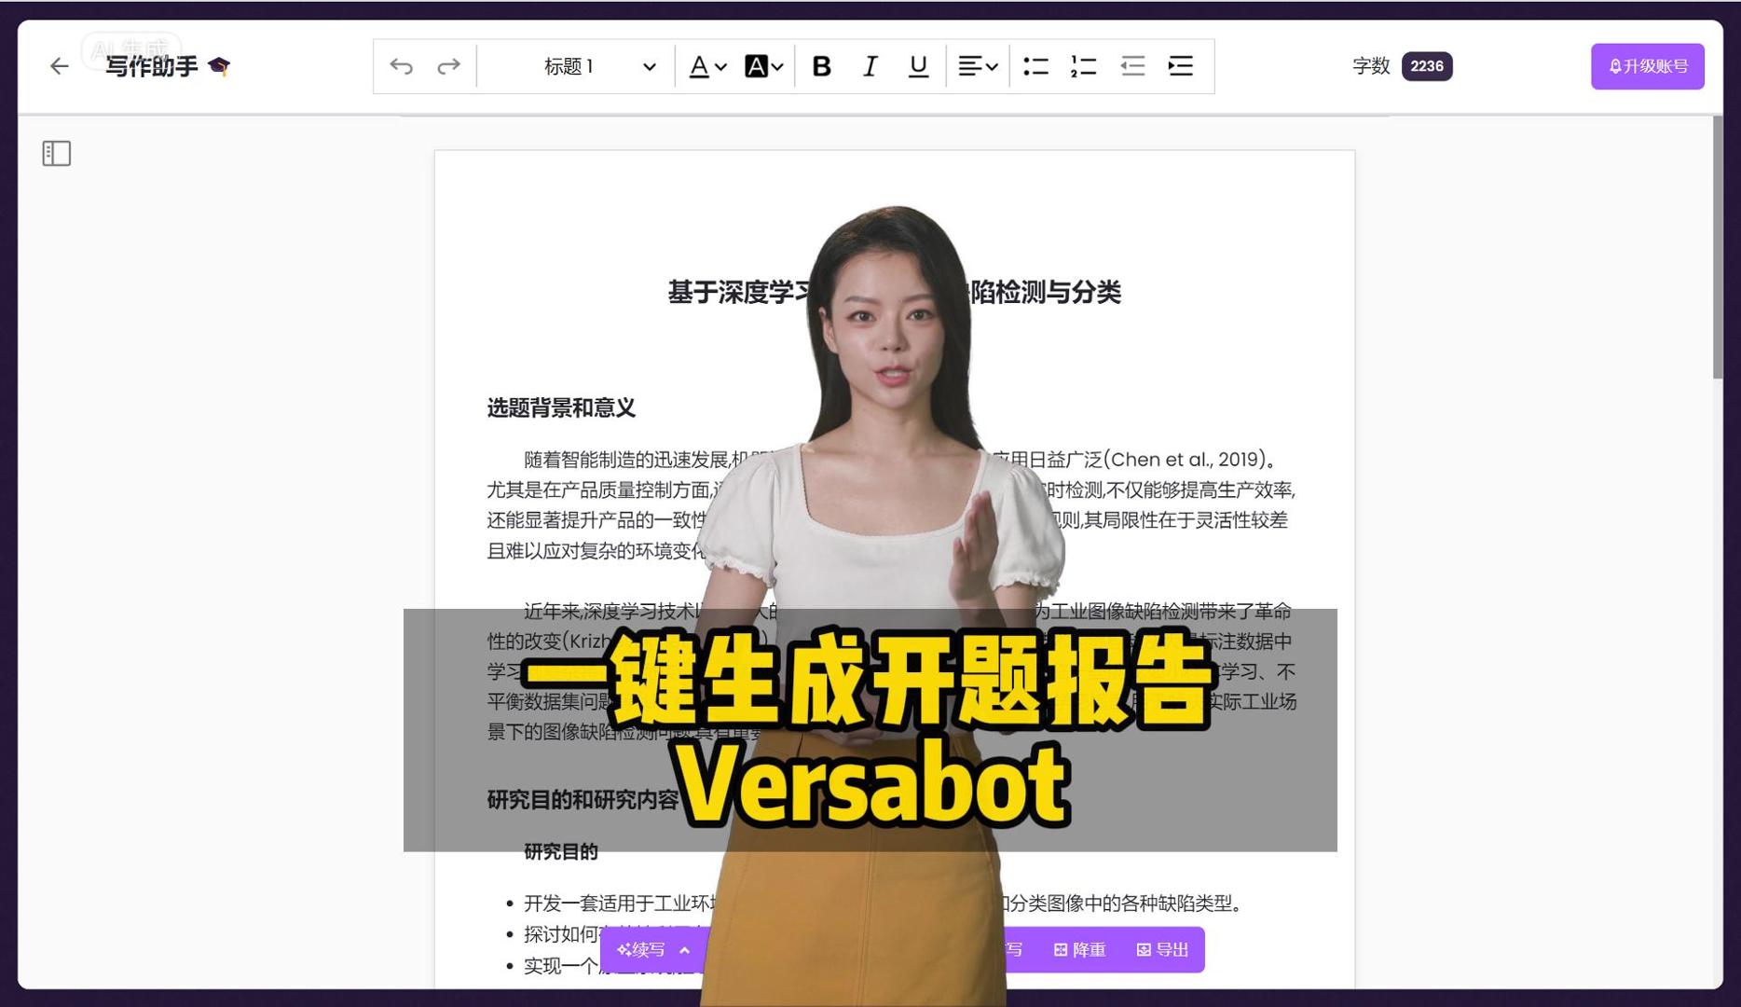Viewport: 1741px width, 1007px height.
Task: Undo the last edit
Action: click(401, 66)
